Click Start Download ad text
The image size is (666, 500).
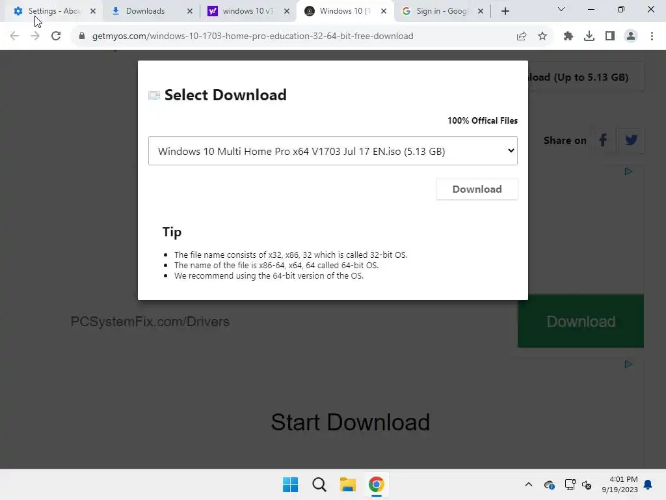(x=351, y=422)
